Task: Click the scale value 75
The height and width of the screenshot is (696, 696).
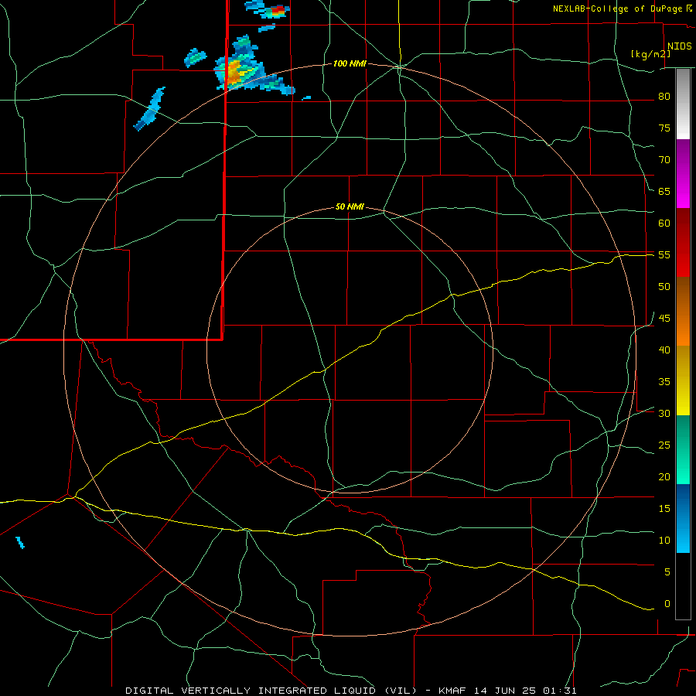Action: [664, 128]
